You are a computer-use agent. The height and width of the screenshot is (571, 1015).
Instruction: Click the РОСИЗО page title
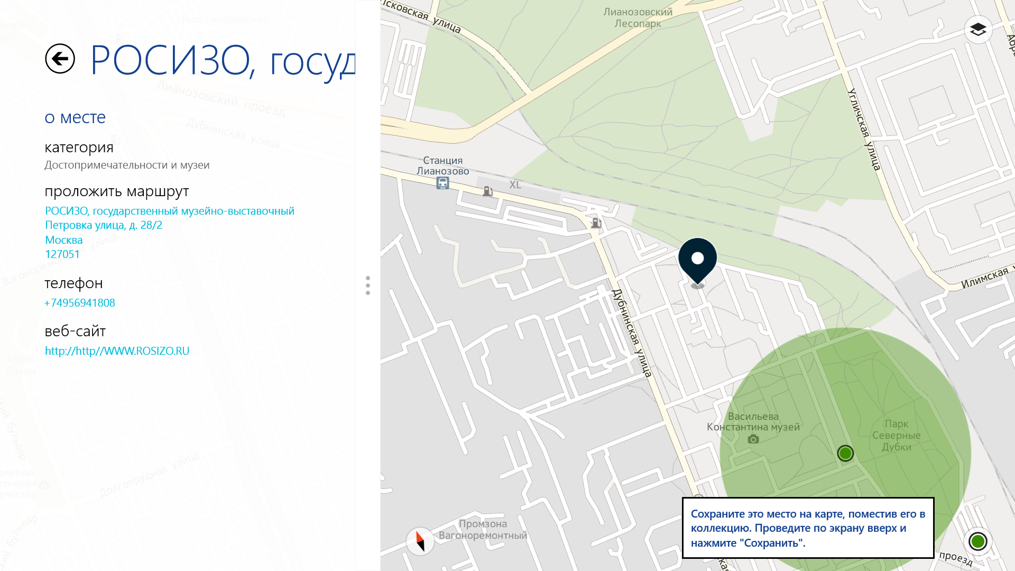(223, 61)
